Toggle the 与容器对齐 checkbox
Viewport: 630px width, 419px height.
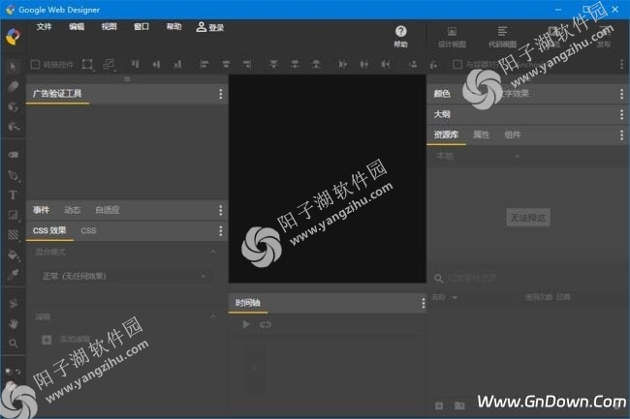click(x=457, y=64)
